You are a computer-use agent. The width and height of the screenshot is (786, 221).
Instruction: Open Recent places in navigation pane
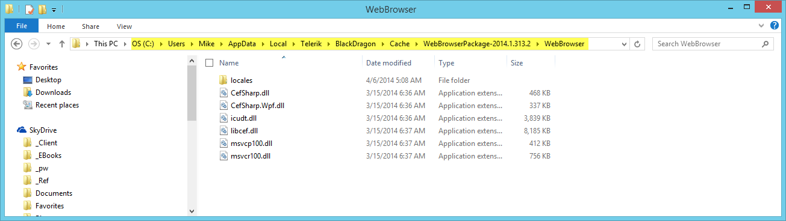tap(57, 105)
